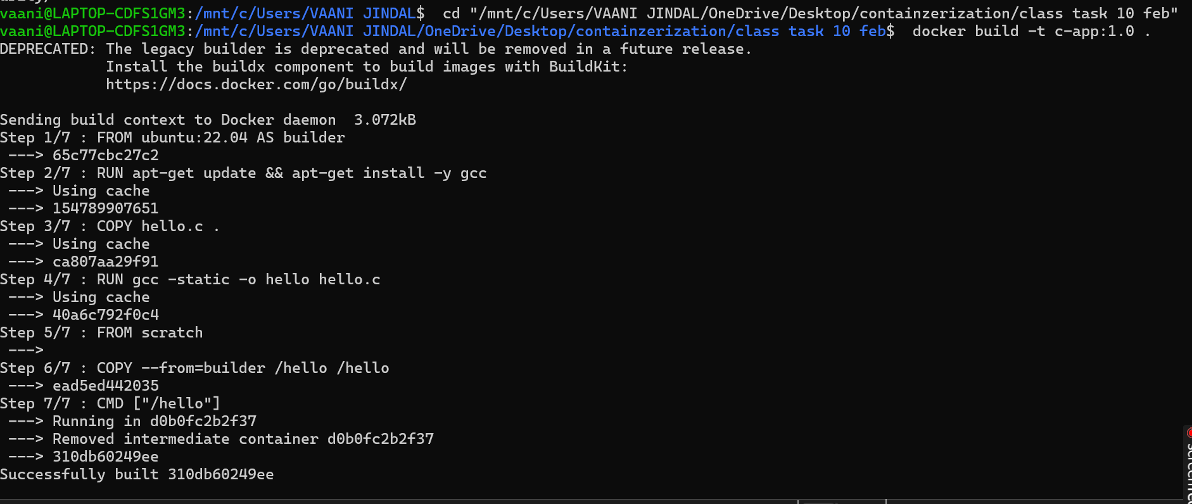
Task: Click the red recording indicator icon
Action: (1189, 433)
